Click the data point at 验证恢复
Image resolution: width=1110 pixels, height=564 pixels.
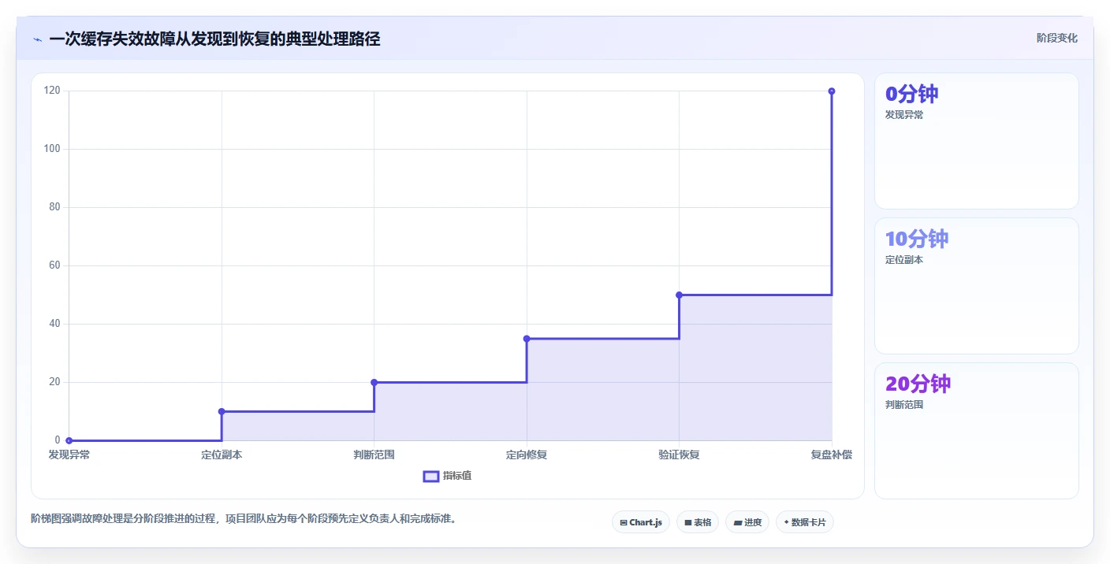(679, 295)
